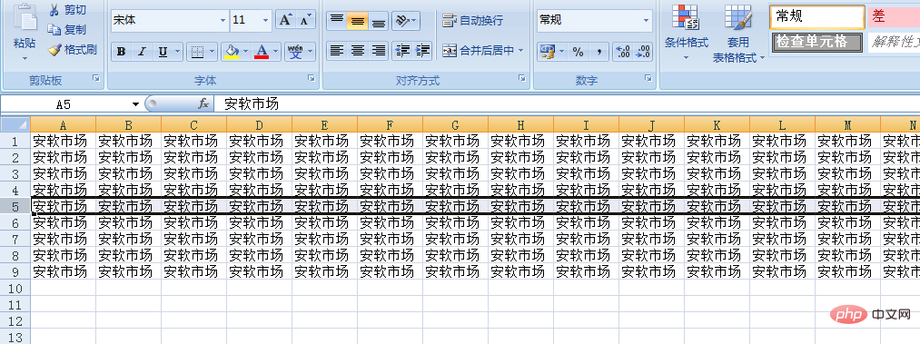Screen dimensions: 920x344
Task: Click the Cut (剪切) scissors icon
Action: 54,10
